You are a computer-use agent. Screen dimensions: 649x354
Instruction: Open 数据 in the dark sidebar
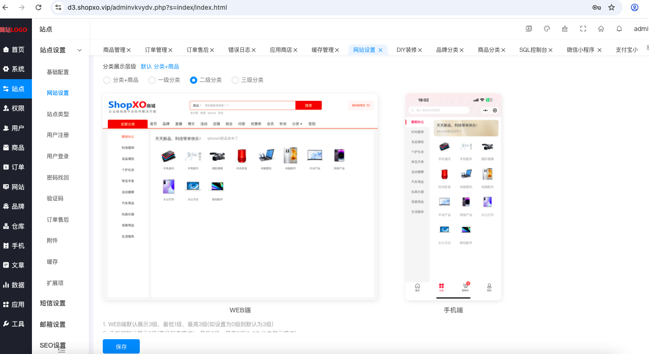coord(16,285)
